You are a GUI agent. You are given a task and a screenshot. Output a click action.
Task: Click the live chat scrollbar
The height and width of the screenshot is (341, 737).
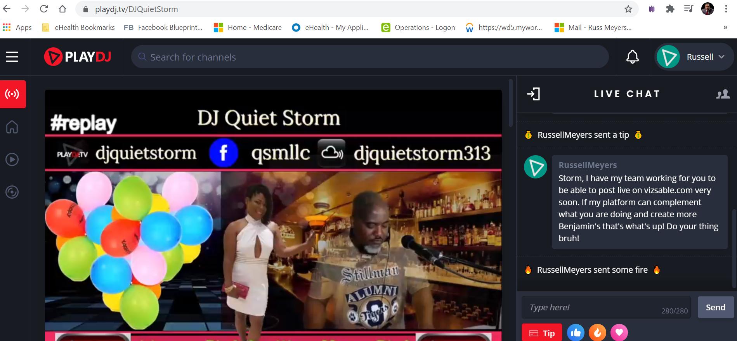pos(734,248)
